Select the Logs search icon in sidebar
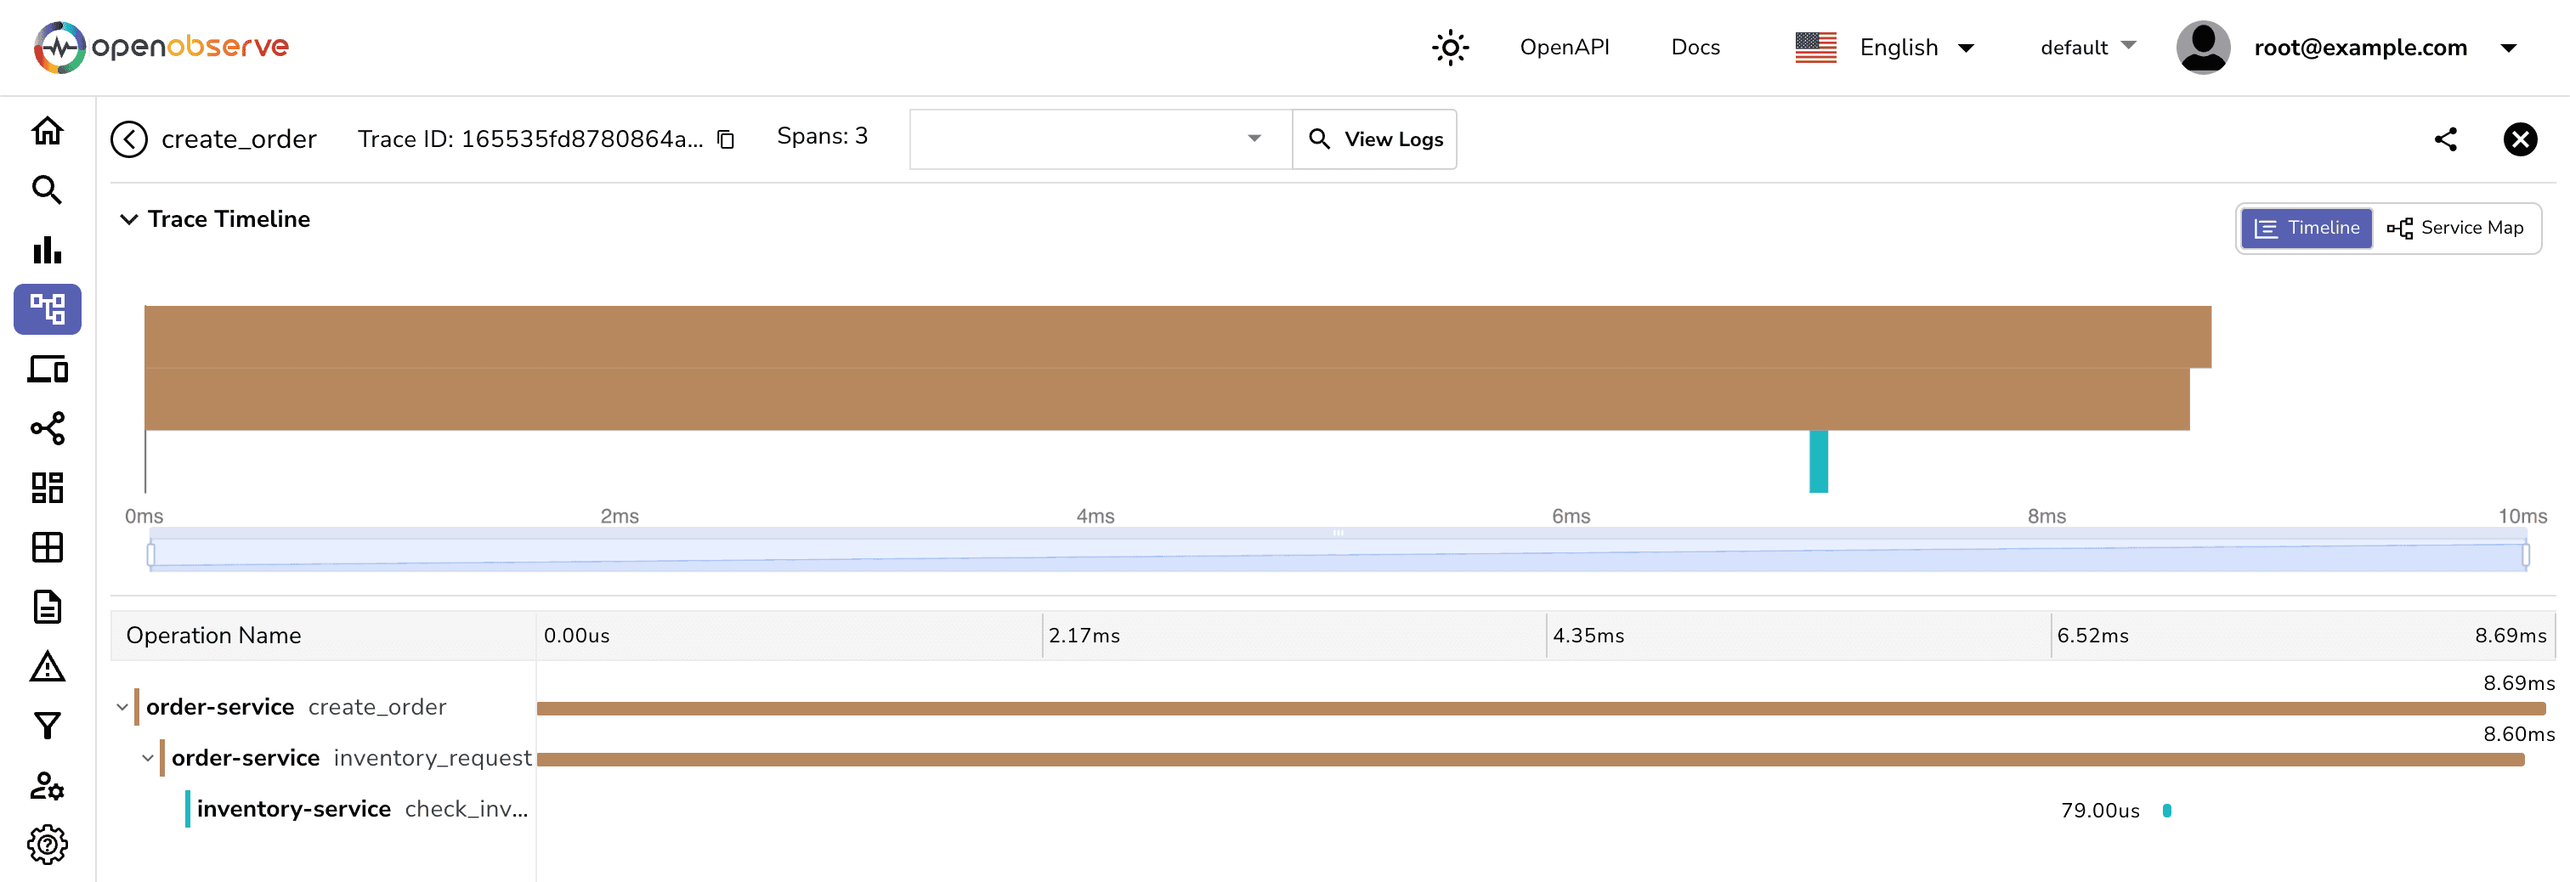The height and width of the screenshot is (882, 2570). 47,189
